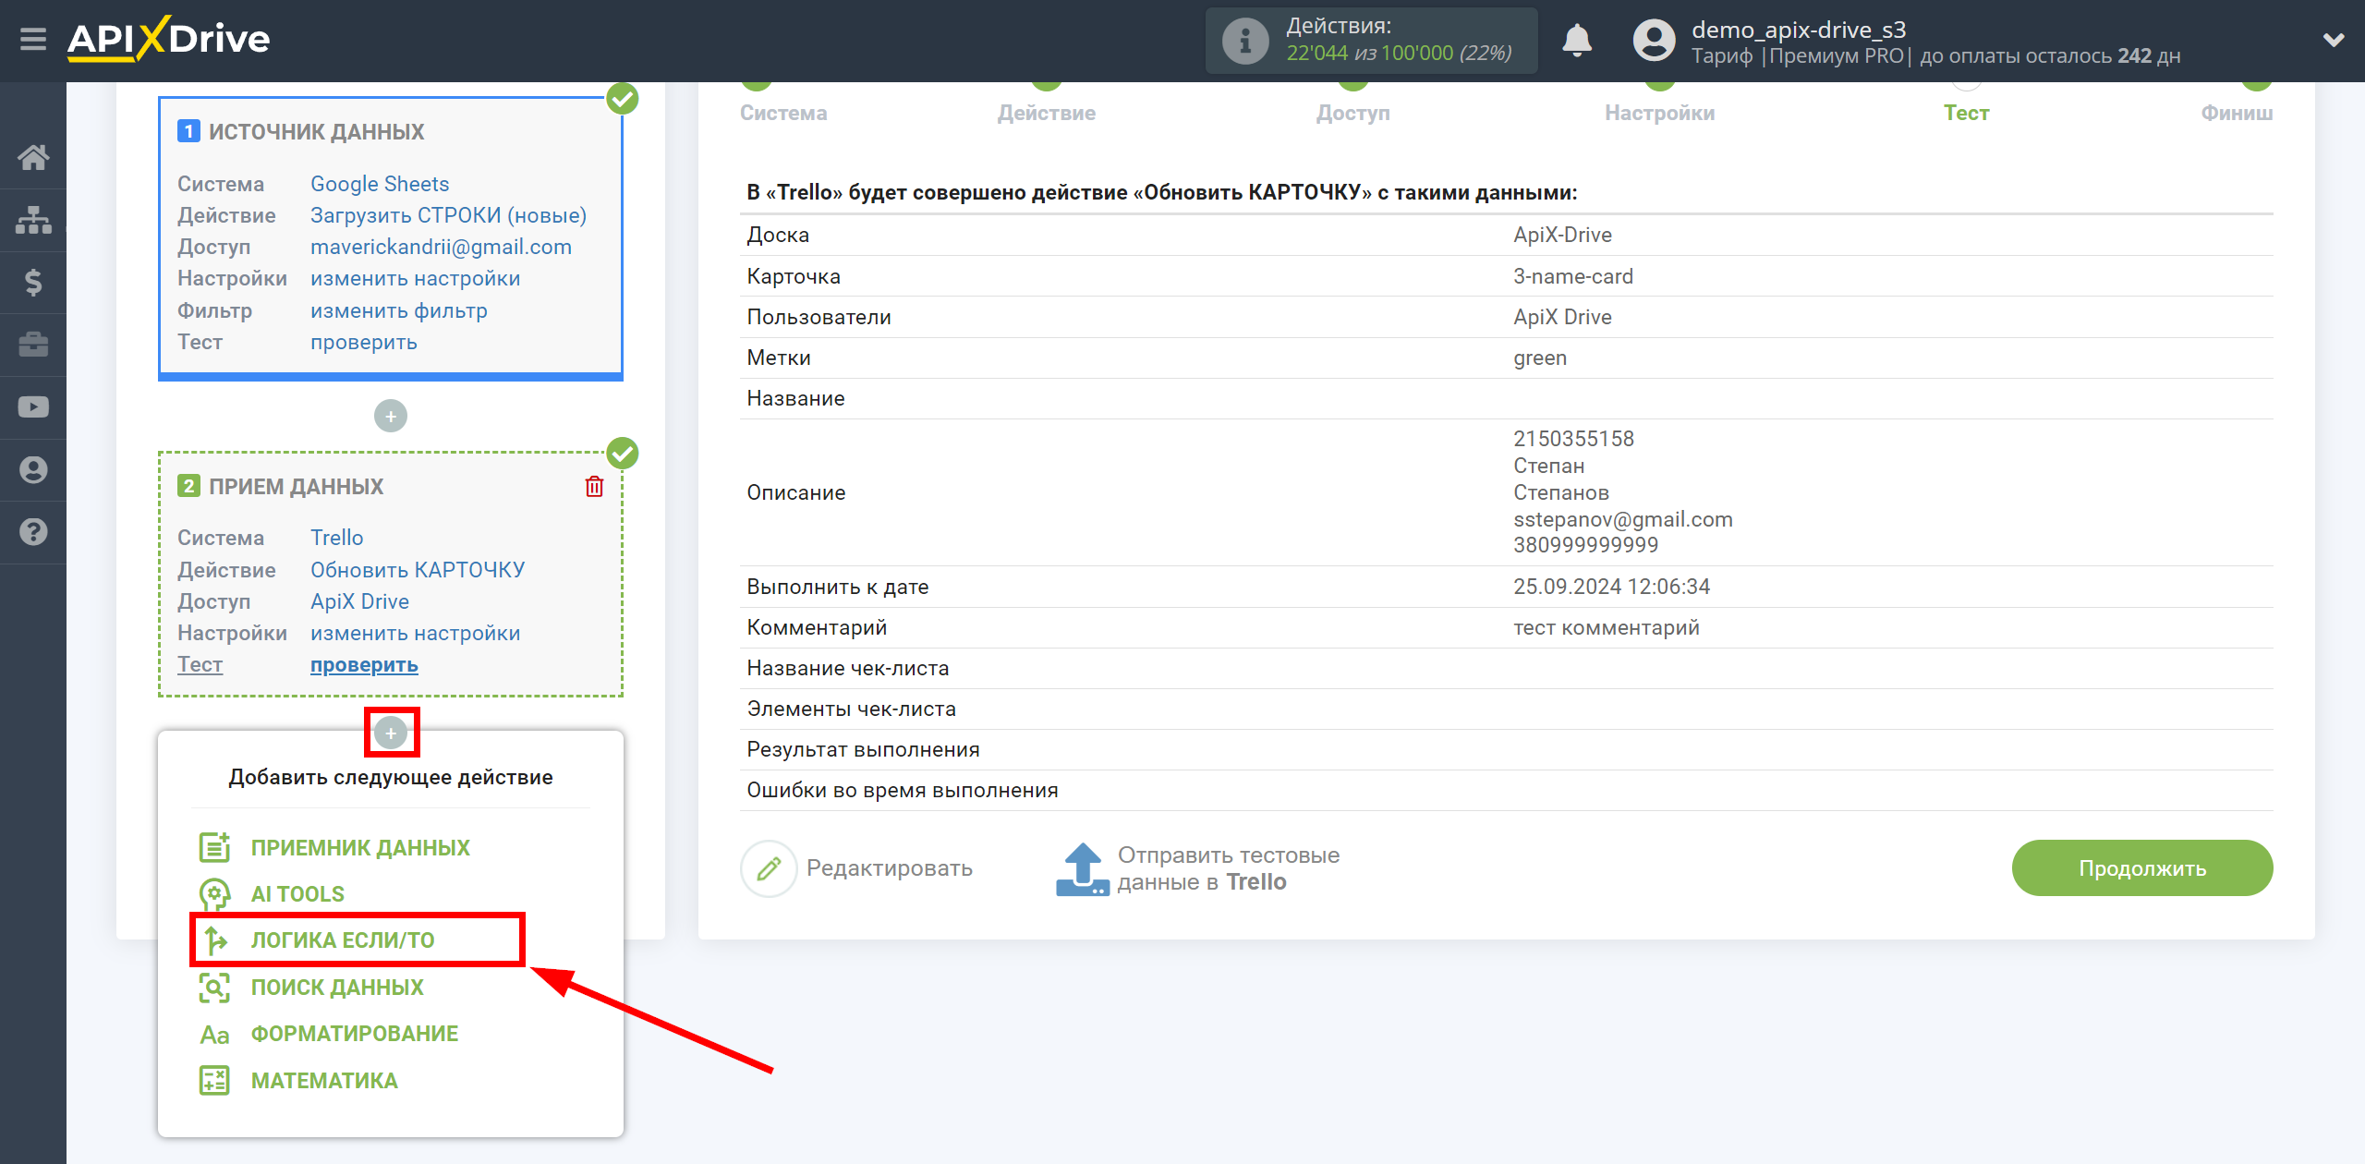
Task: Click the edit pencil icon
Action: (769, 868)
